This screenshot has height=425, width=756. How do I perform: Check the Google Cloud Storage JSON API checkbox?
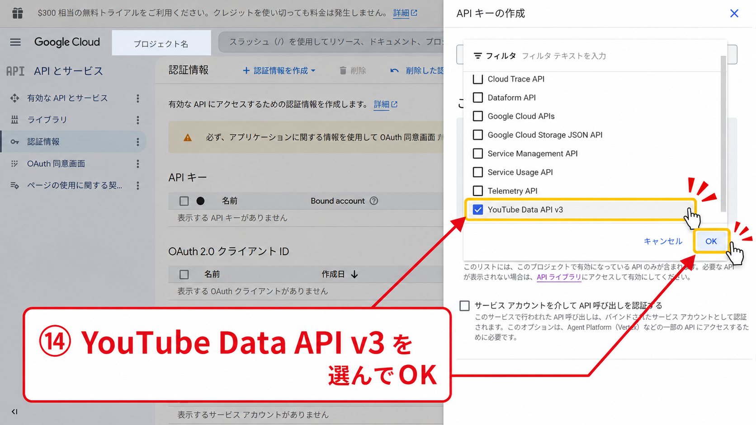(x=478, y=135)
